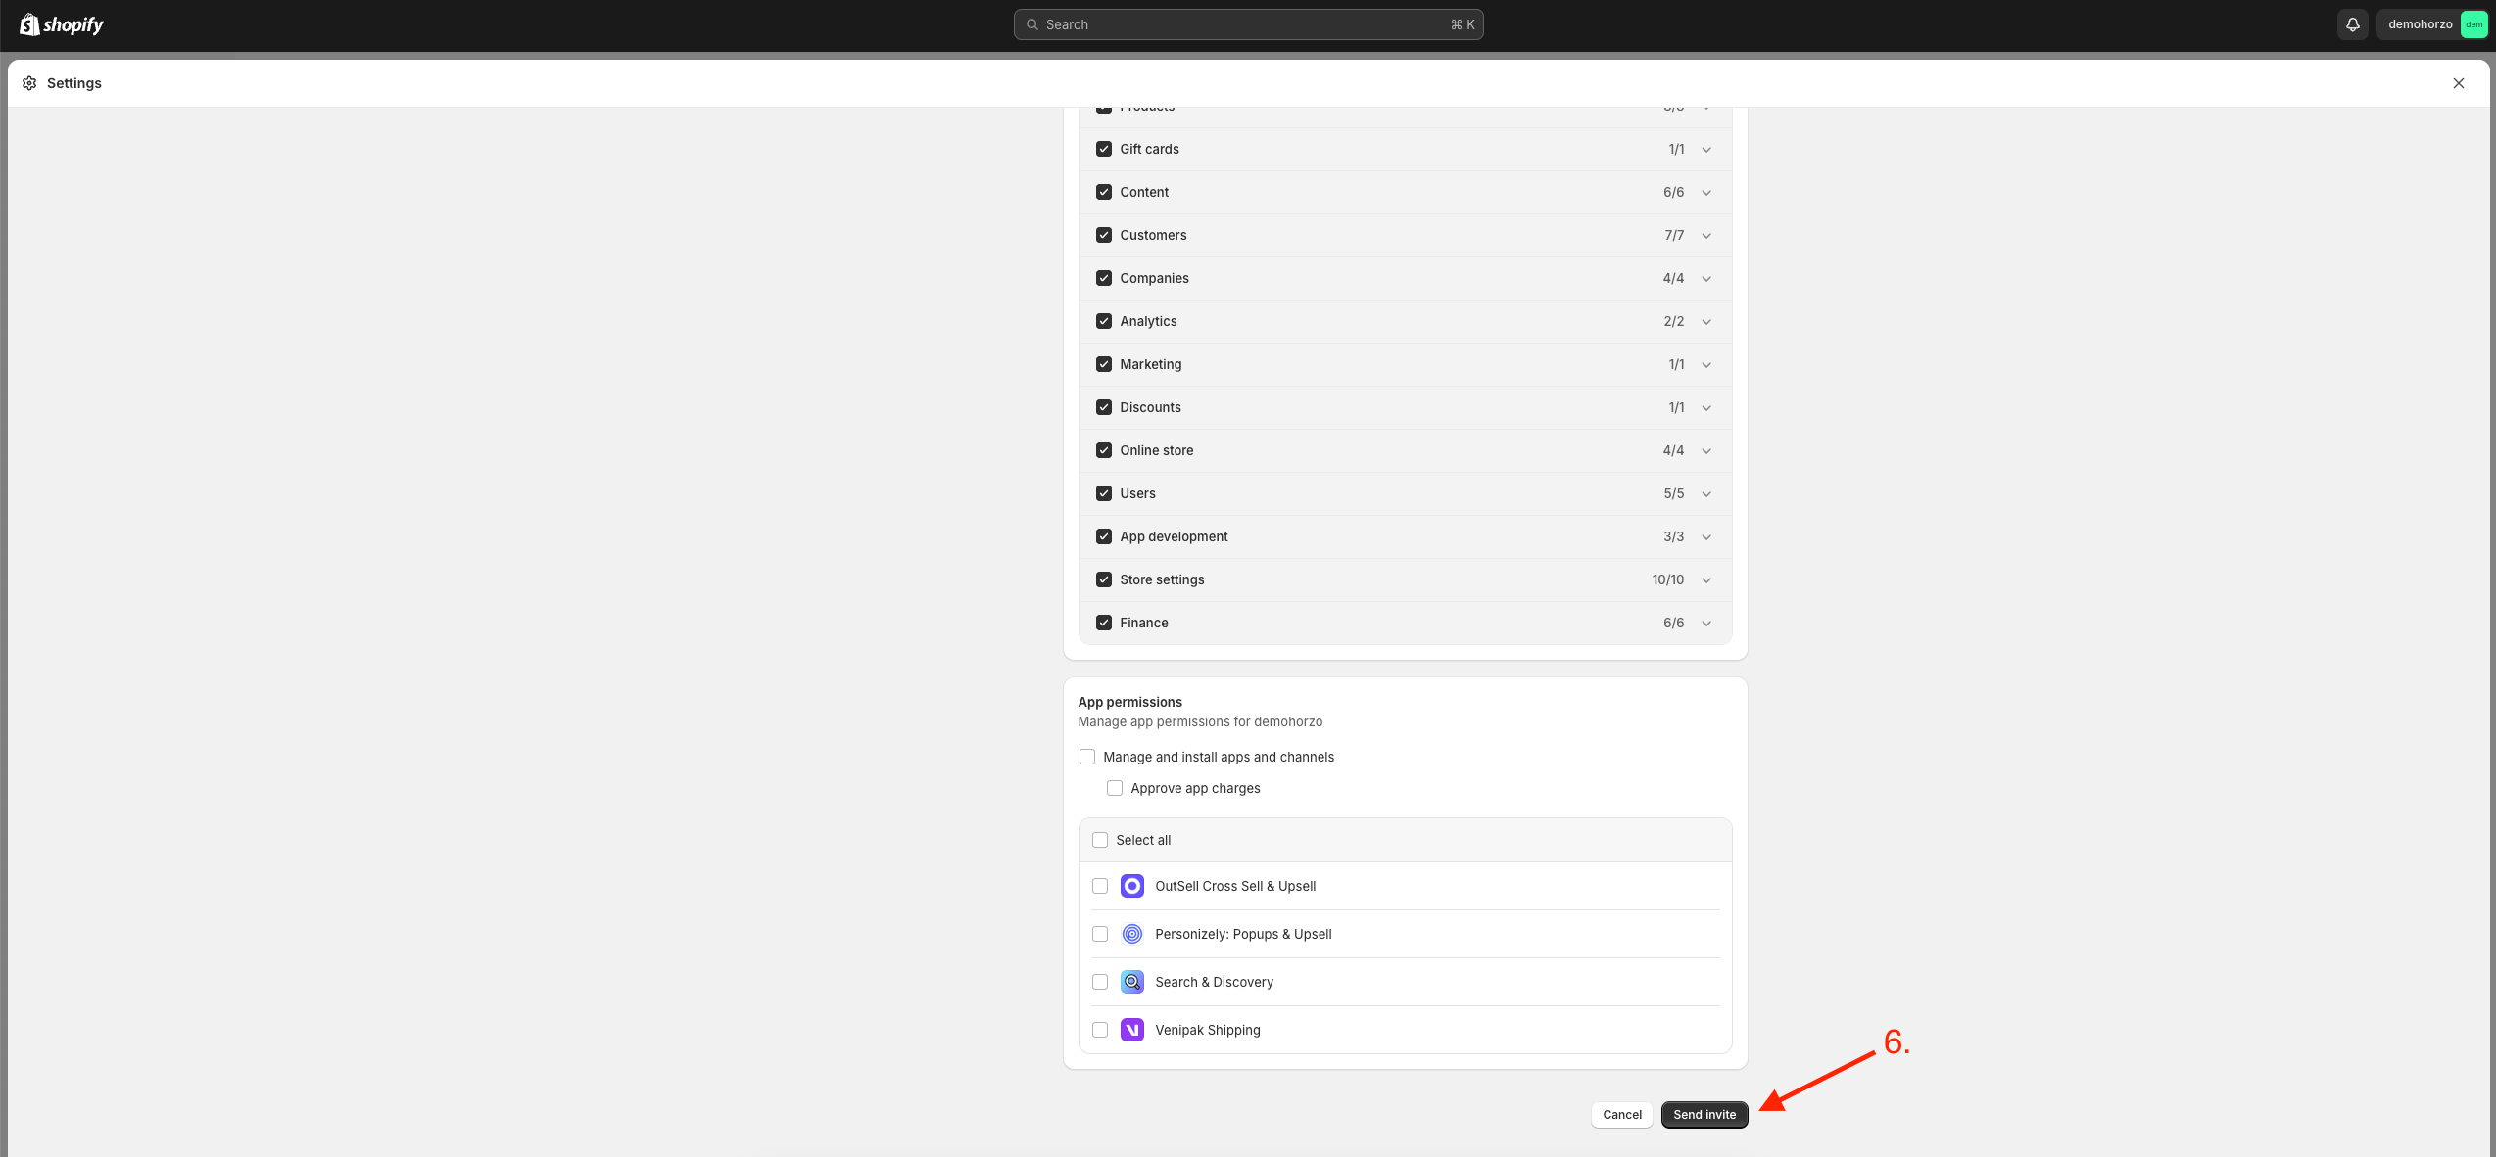
Task: Click the Cancel button
Action: [x=1621, y=1114]
